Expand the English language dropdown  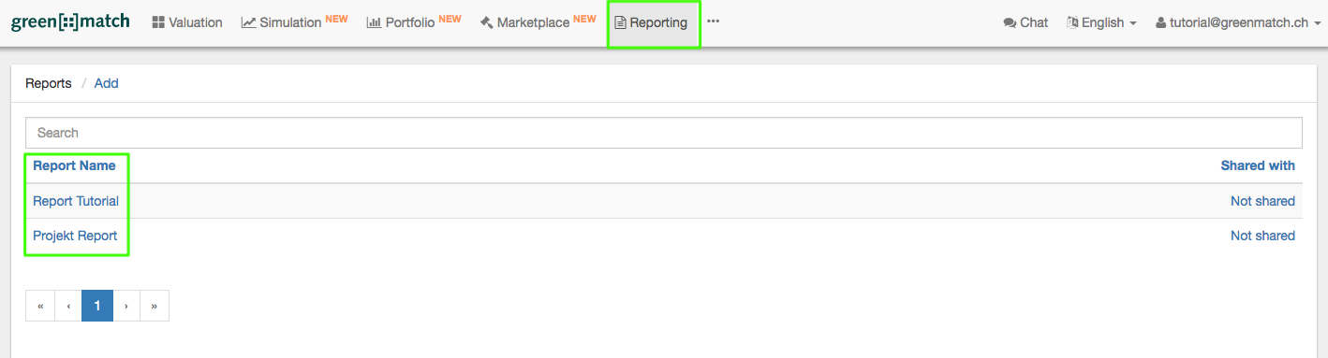click(1101, 22)
